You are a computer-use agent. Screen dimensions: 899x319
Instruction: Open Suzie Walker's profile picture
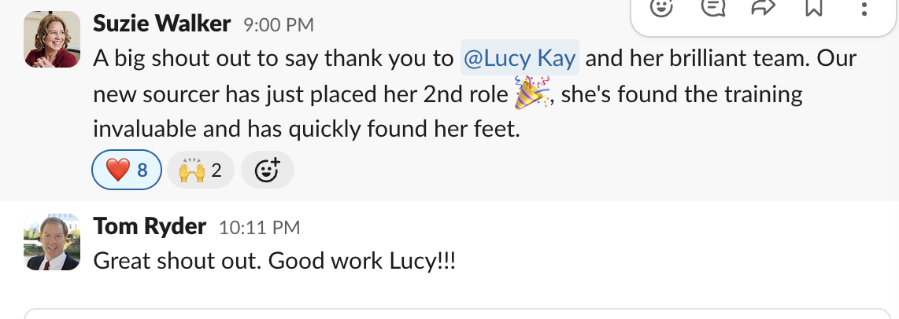click(x=53, y=39)
